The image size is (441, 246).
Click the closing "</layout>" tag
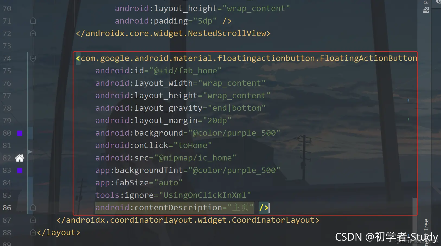coord(59,233)
